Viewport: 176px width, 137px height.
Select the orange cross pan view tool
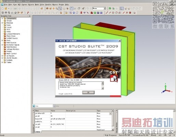[53, 8]
